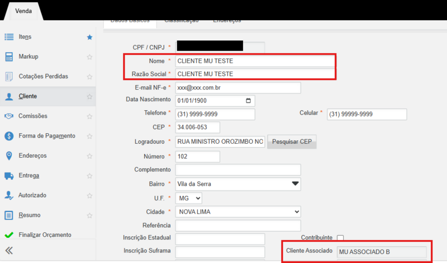The height and width of the screenshot is (263, 447).
Task: Open the Cidade dropdown list
Action: tap(238, 212)
